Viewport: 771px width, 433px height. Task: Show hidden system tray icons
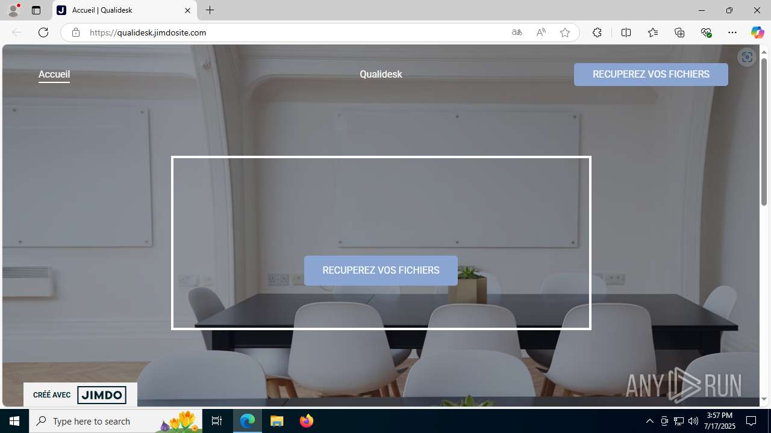click(x=649, y=421)
